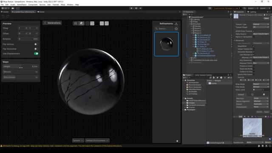The height and width of the screenshot is (153, 272).
Task: Click Experimental Packages In Use button
Action: pyautogui.click(x=227, y=8)
